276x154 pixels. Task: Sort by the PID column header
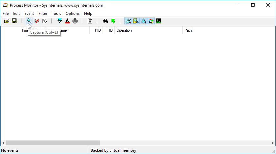[96, 30]
